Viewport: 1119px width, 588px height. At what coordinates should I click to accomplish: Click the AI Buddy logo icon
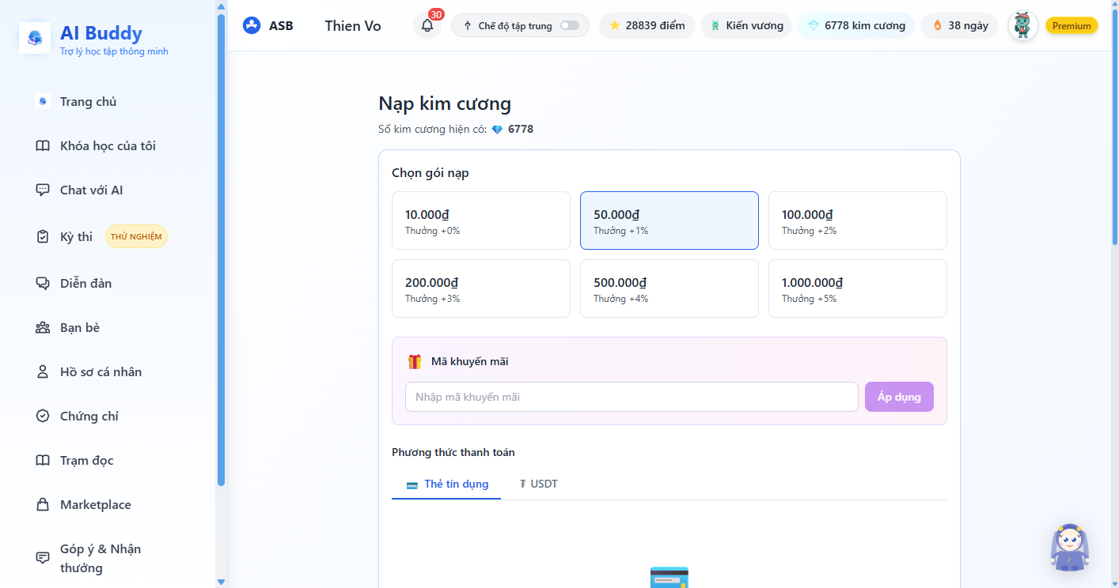(35, 38)
